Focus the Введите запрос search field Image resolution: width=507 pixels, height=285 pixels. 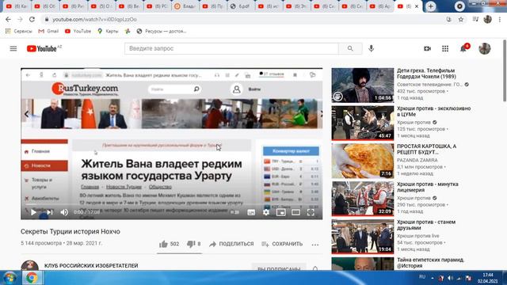click(x=231, y=48)
